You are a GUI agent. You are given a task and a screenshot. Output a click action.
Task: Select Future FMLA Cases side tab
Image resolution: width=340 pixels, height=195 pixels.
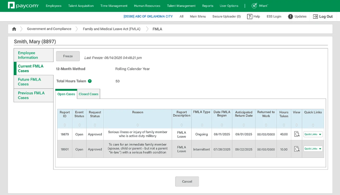coord(34,82)
